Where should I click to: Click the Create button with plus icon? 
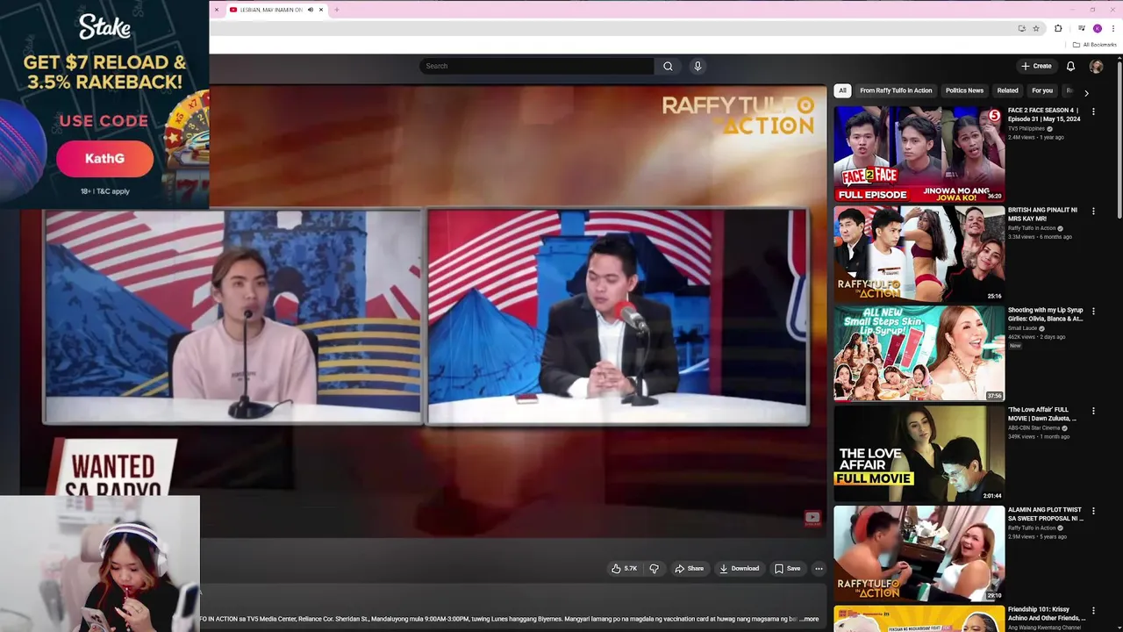[1035, 66]
